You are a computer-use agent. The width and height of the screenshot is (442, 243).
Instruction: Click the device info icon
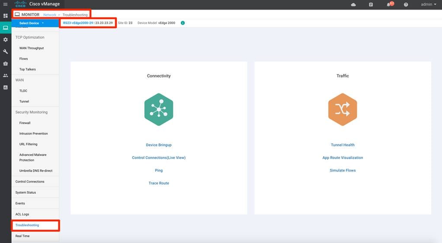tap(183, 23)
